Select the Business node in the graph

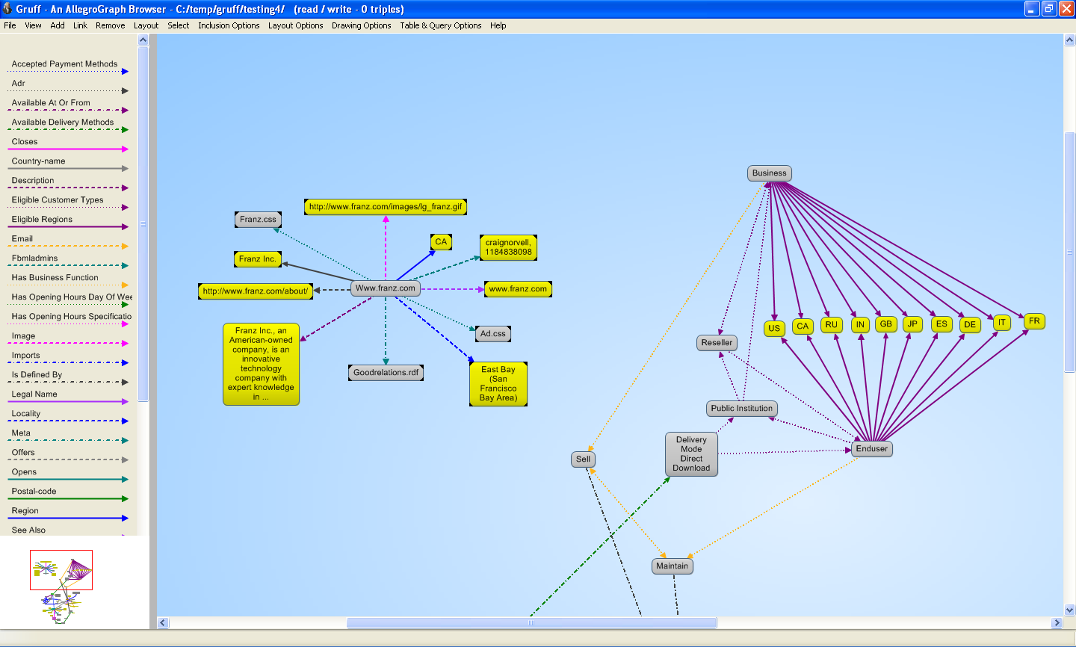[769, 173]
